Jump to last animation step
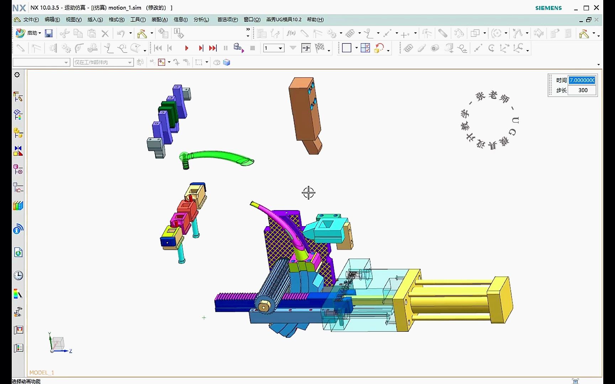Screen dimensions: 615x384 213,48
